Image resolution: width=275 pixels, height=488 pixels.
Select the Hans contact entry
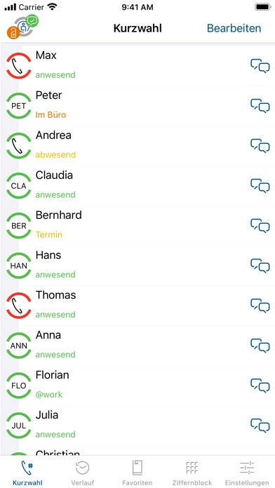[137, 266]
